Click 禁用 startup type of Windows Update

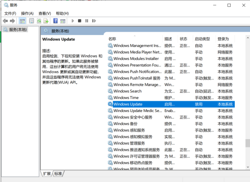coord(199,104)
